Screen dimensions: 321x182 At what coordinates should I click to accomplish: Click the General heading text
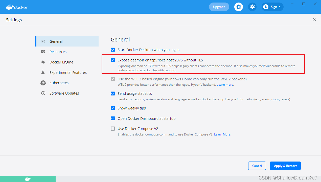[120, 39]
